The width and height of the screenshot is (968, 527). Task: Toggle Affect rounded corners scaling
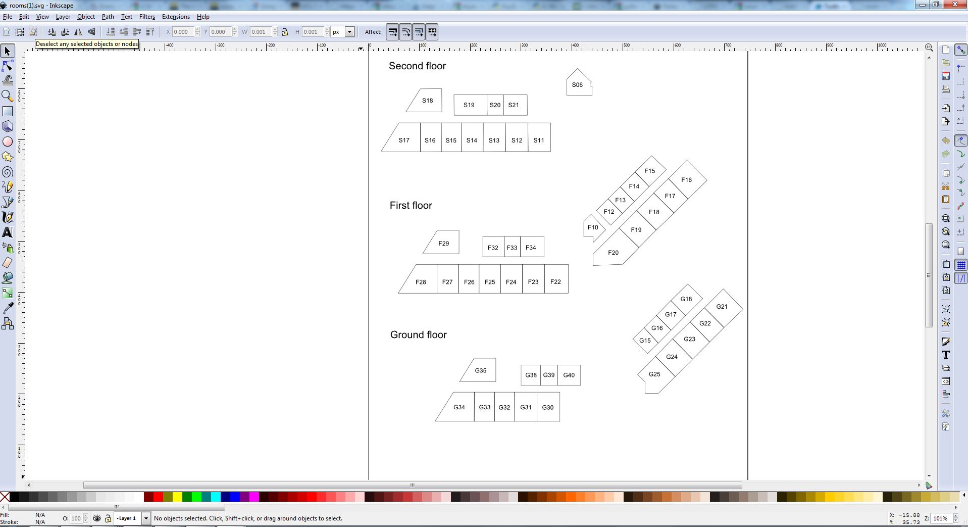pyautogui.click(x=406, y=32)
